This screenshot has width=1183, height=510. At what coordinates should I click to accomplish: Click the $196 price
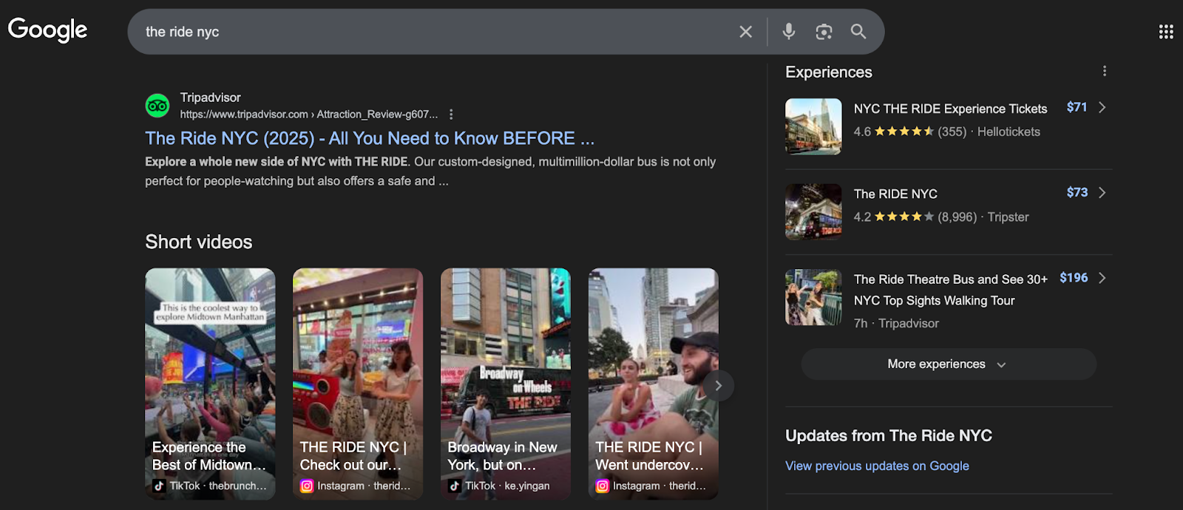(x=1074, y=278)
